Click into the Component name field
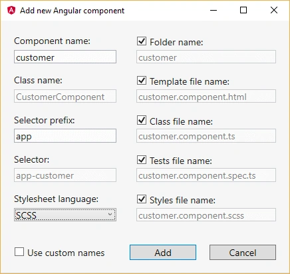 pyautogui.click(x=65, y=57)
